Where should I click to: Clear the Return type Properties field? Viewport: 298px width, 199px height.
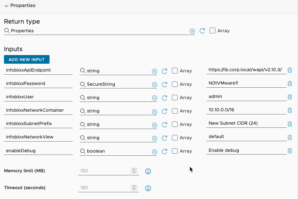(192, 31)
